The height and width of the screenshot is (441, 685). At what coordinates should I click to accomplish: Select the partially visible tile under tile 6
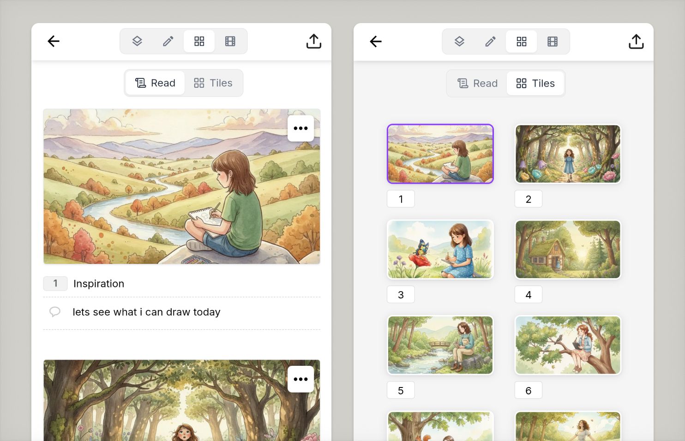tap(568, 426)
